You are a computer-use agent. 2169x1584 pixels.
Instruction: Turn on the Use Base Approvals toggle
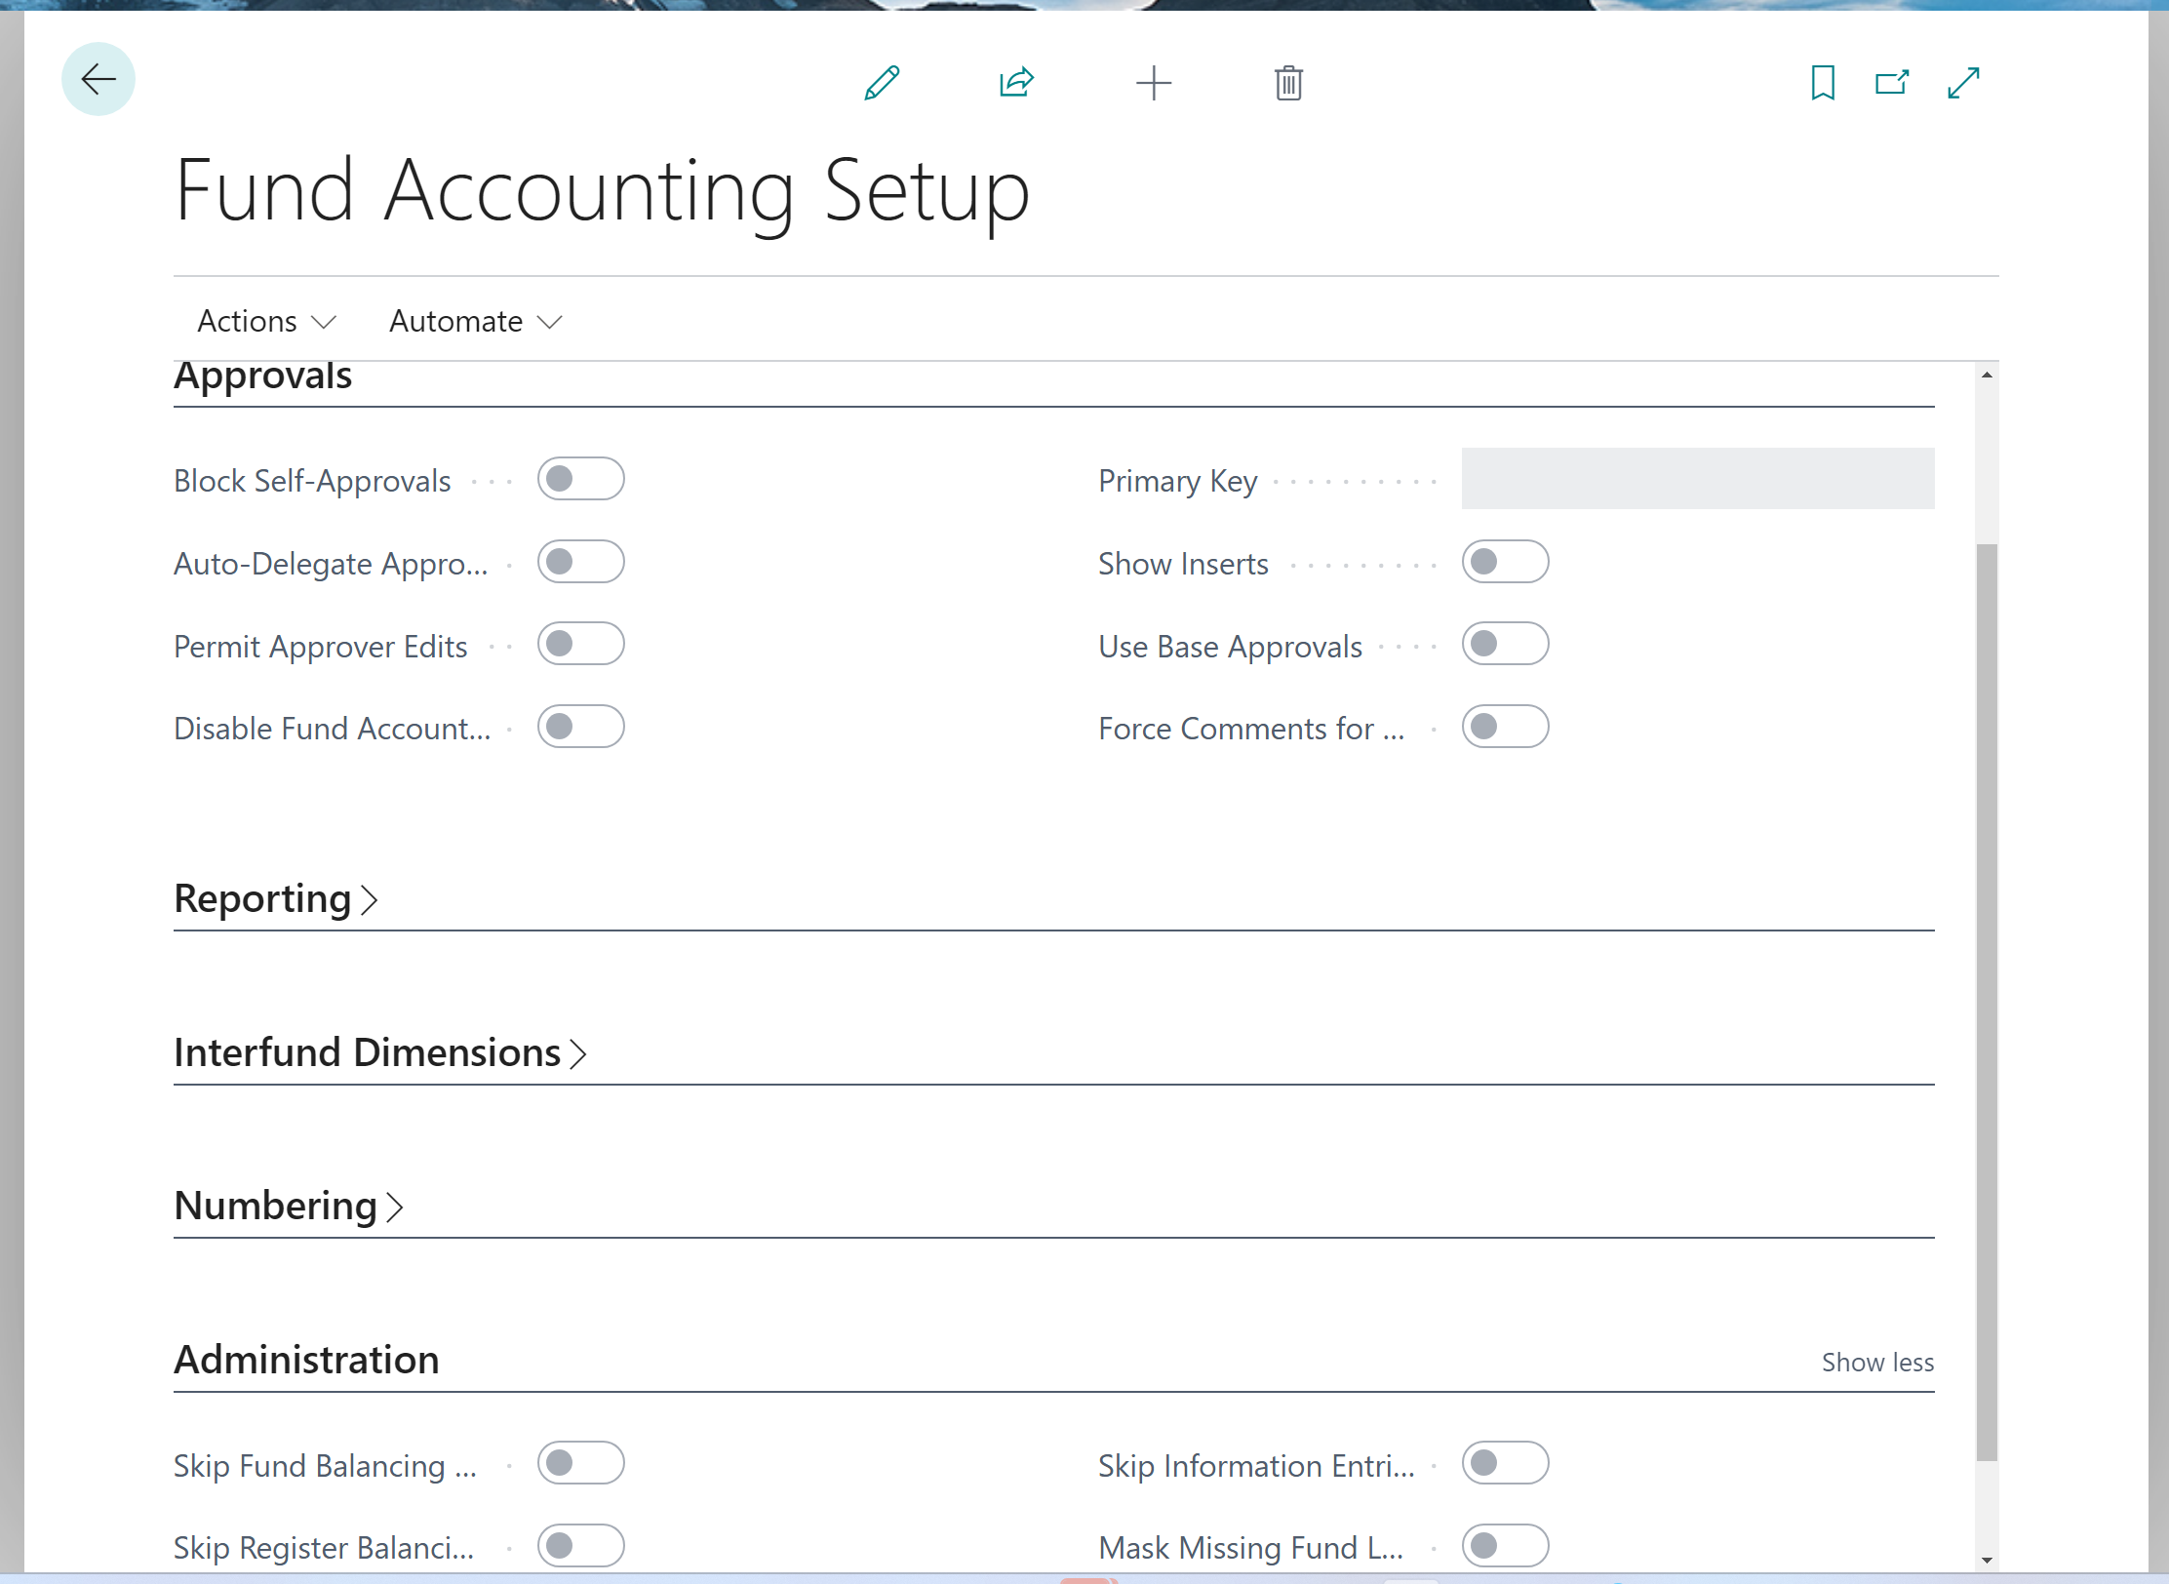coord(1504,645)
